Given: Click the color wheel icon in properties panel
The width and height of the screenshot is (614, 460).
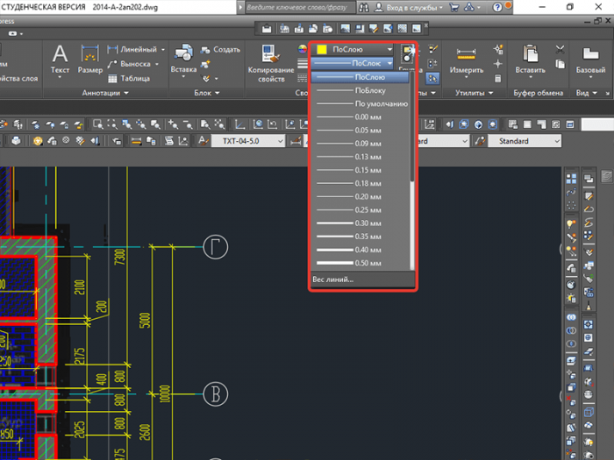Looking at the screenshot, I should [303, 49].
